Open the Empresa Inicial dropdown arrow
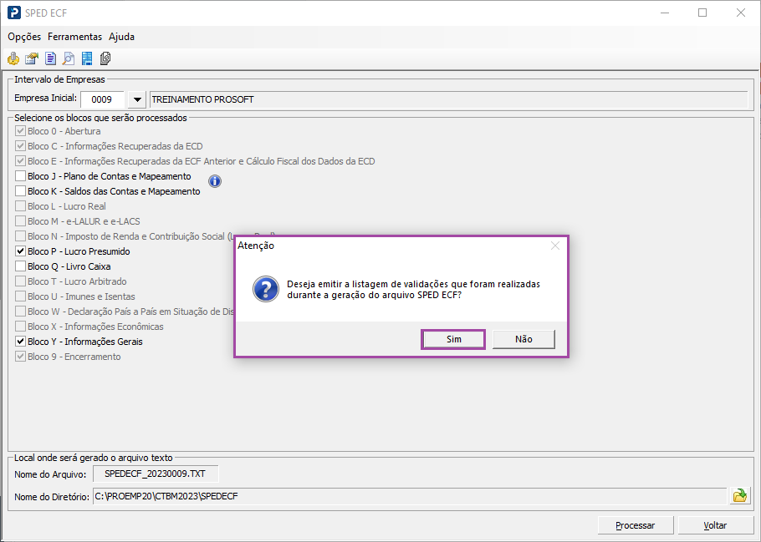This screenshot has width=761, height=542. pos(137,99)
